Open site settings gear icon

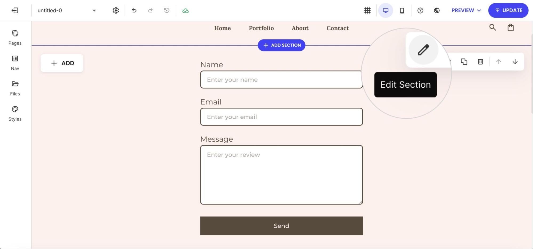pos(116,10)
